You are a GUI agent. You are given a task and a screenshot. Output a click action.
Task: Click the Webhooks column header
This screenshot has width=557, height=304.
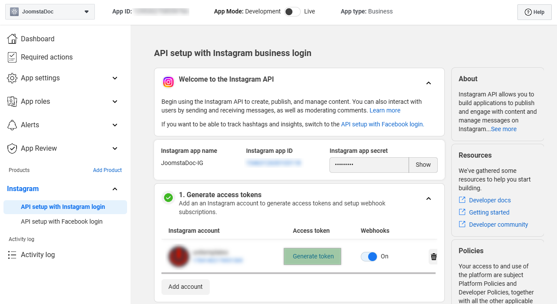click(x=375, y=231)
